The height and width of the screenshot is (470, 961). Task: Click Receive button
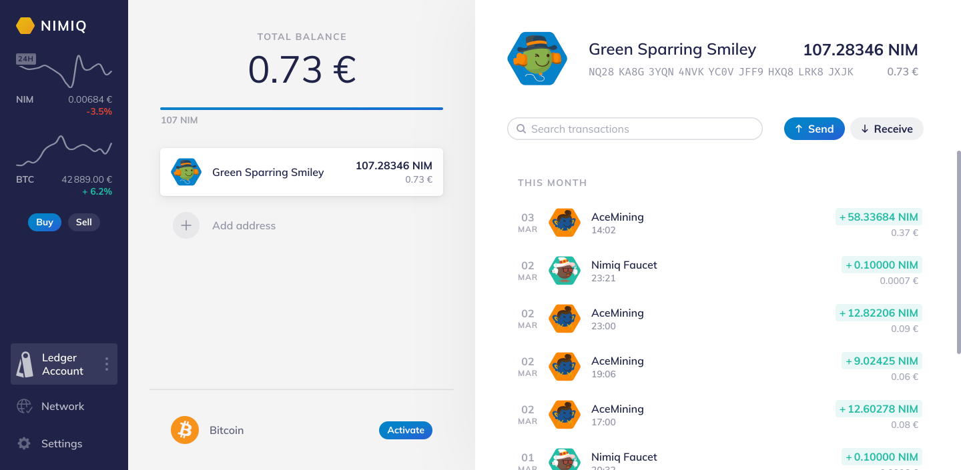887,129
